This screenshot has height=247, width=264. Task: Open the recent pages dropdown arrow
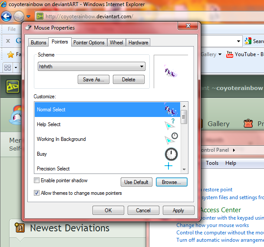pyautogui.click(x=29, y=17)
